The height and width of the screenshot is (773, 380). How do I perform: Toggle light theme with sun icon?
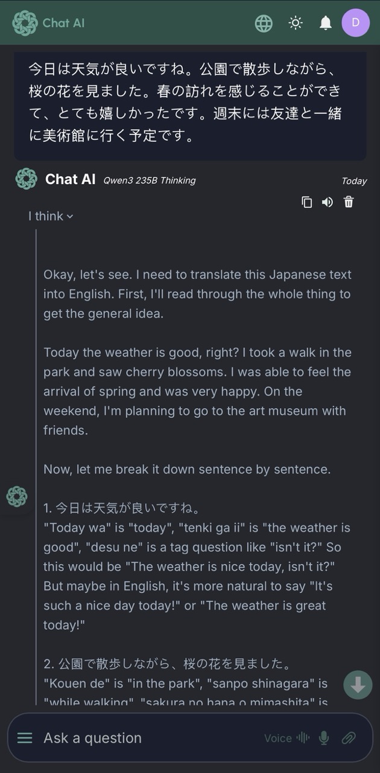tap(296, 23)
